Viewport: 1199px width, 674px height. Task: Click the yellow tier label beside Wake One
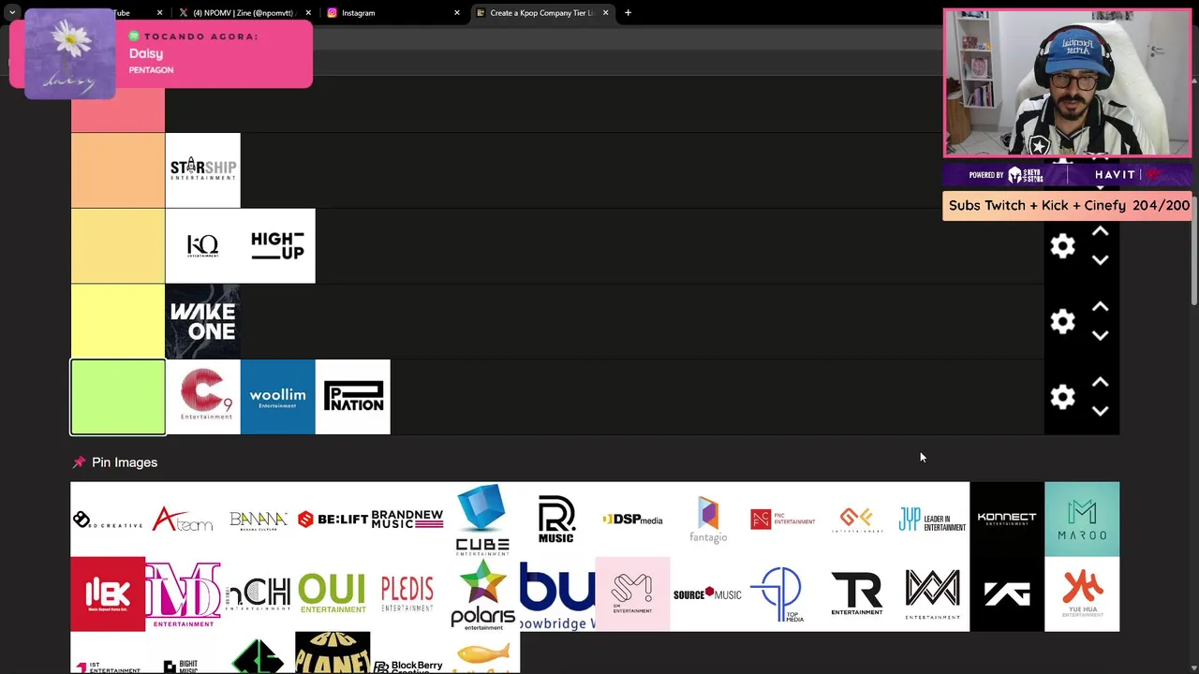pos(118,322)
